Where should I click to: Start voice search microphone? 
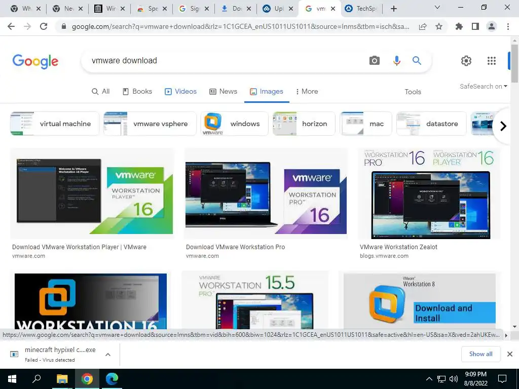pyautogui.click(x=396, y=61)
